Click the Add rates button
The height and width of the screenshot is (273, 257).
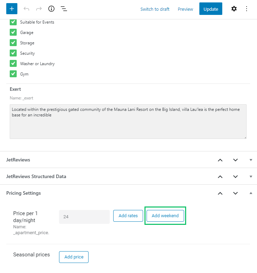point(128,216)
